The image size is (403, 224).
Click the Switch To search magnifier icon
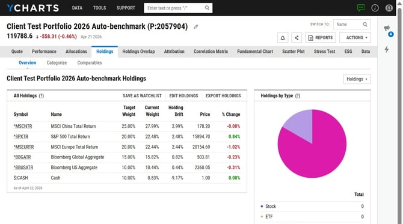(x=365, y=25)
